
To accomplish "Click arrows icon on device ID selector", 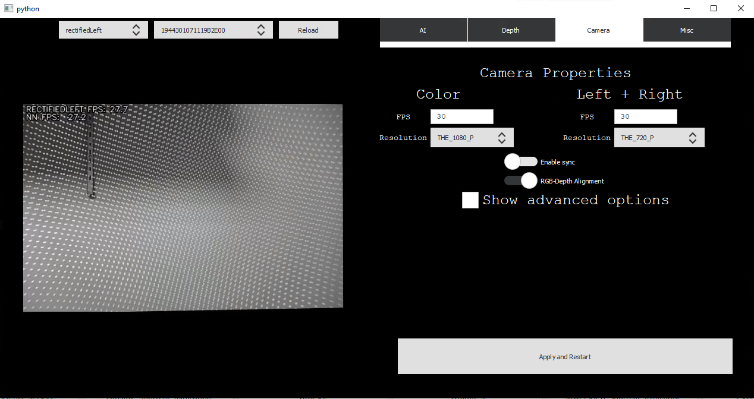I will coord(261,30).
